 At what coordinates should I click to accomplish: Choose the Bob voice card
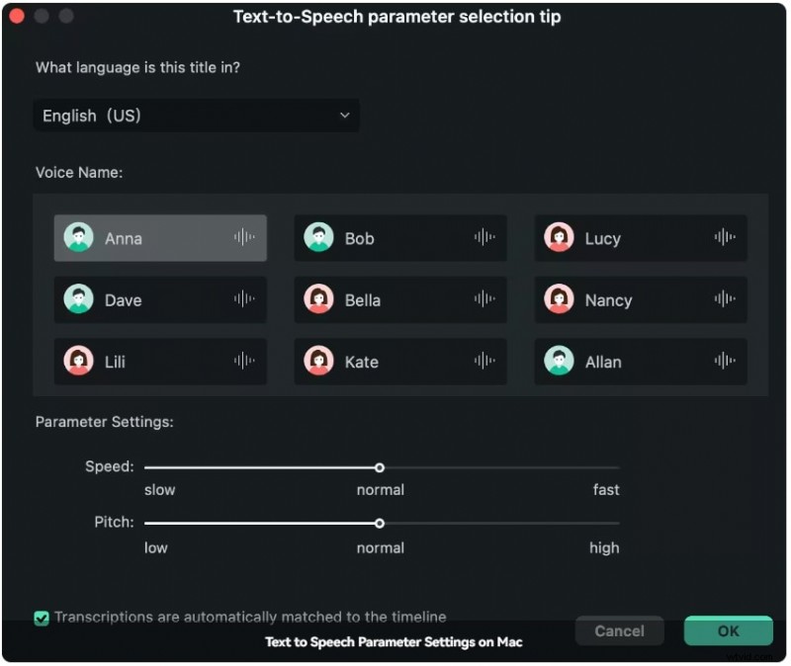coord(399,238)
